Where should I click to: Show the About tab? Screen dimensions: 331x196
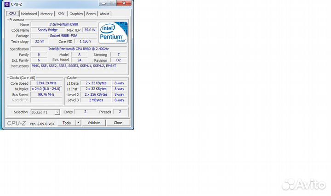(x=104, y=14)
